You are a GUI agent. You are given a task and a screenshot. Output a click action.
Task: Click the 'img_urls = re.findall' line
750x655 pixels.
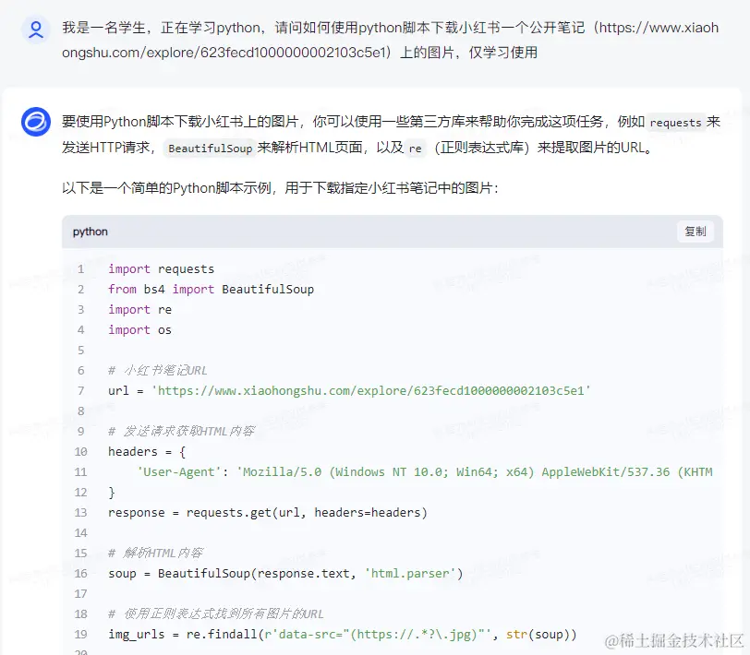coord(343,635)
